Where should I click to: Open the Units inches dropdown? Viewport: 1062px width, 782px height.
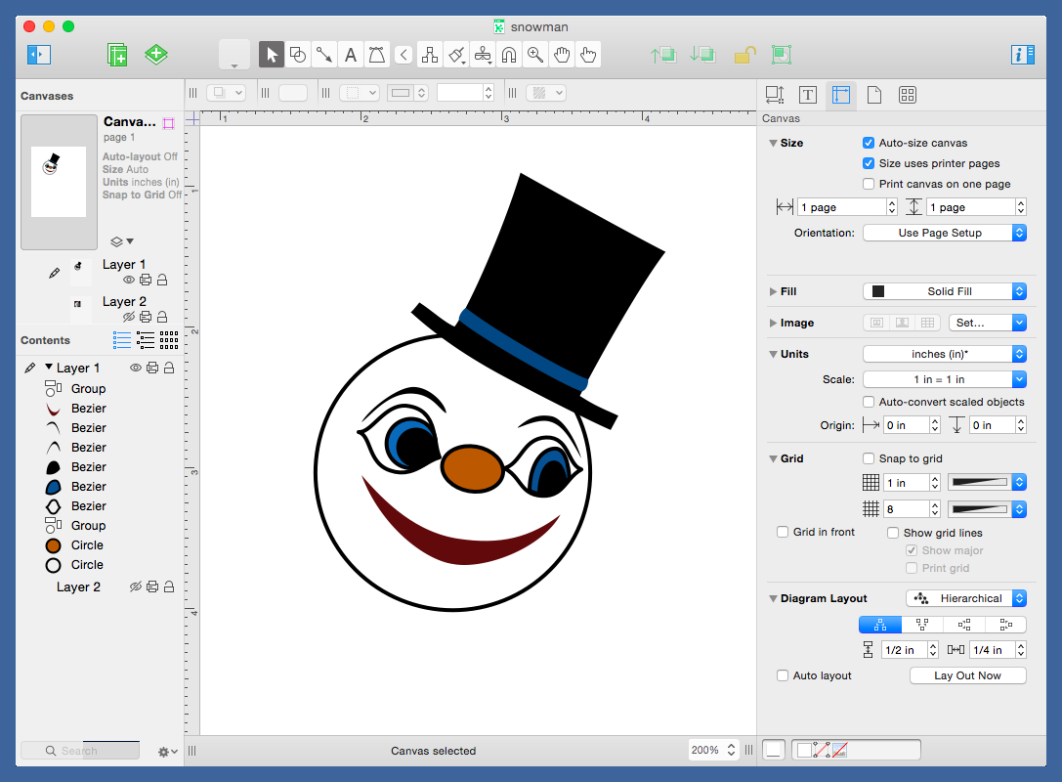tap(944, 354)
